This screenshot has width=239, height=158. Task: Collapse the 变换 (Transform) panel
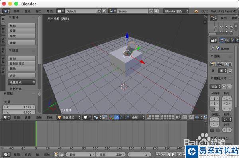coord(10,17)
